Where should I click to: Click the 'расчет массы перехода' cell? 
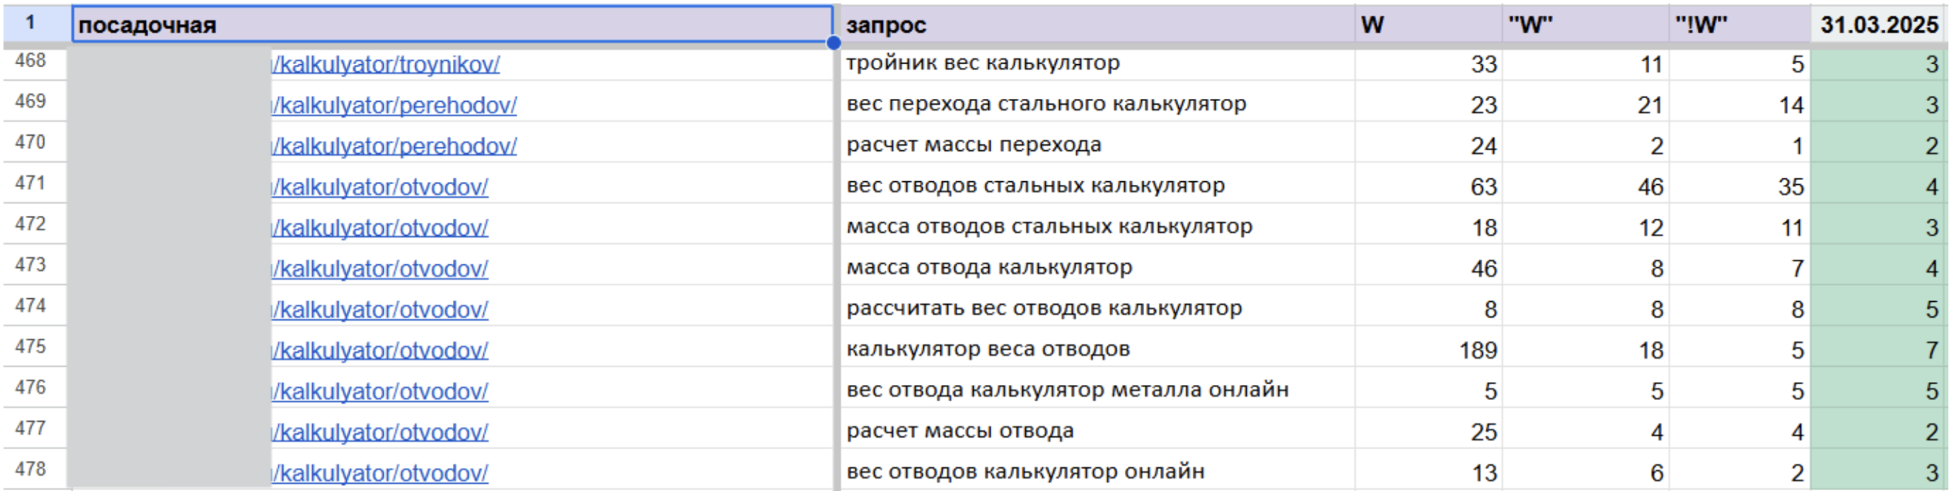1096,145
